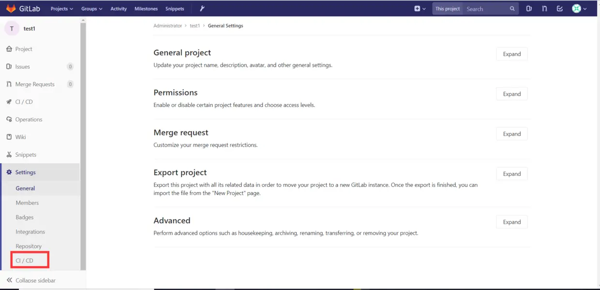Click the test1 project avatar letter T
The height and width of the screenshot is (290, 600).
(12, 29)
